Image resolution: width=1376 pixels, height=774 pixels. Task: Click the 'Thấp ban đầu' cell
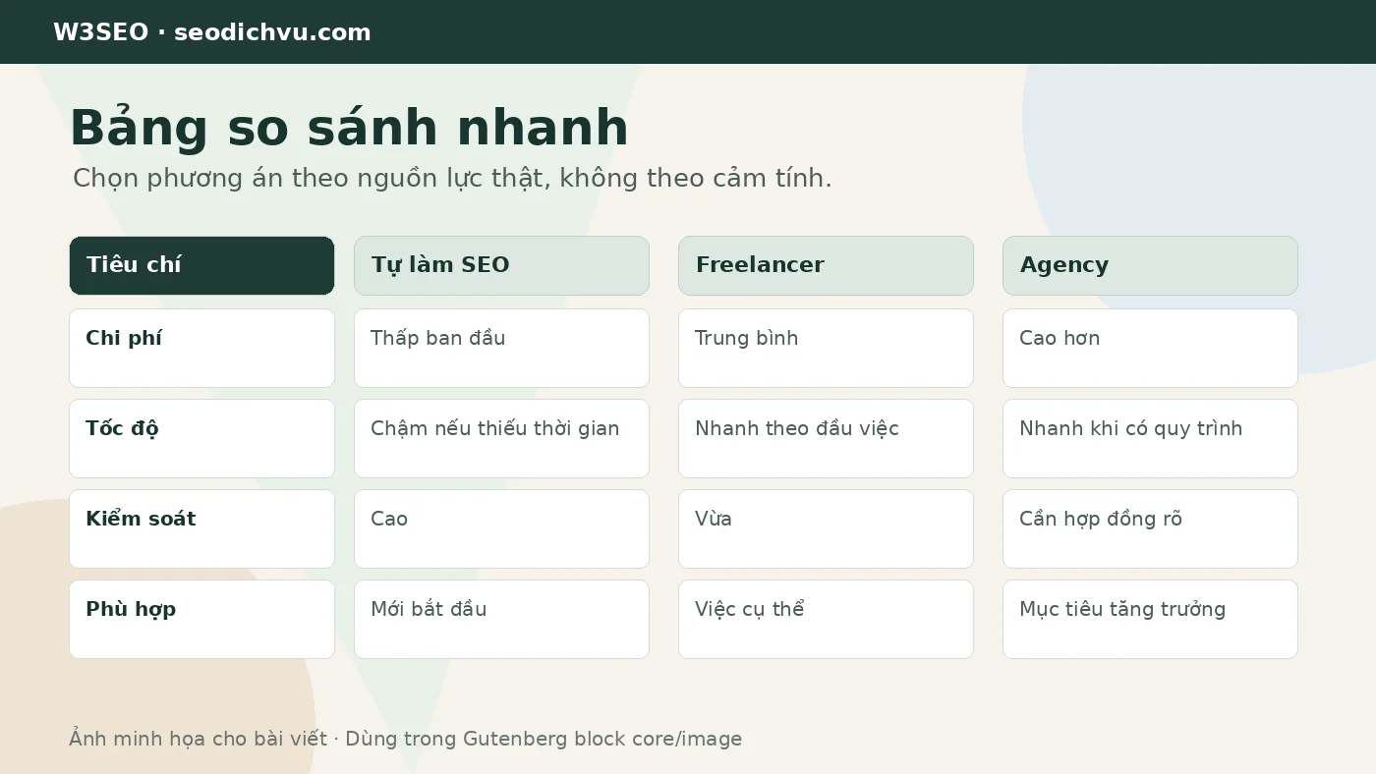pyautogui.click(x=501, y=348)
